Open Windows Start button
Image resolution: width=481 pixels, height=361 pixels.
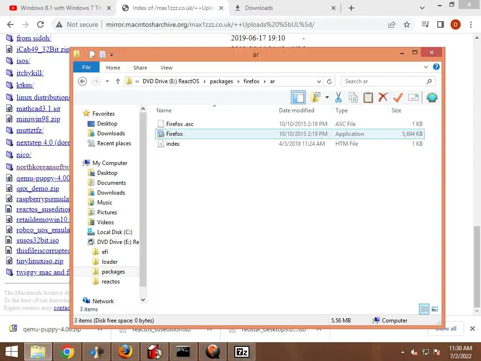pyautogui.click(x=12, y=352)
